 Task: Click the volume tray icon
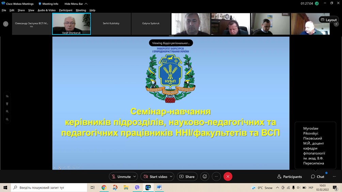(299, 188)
